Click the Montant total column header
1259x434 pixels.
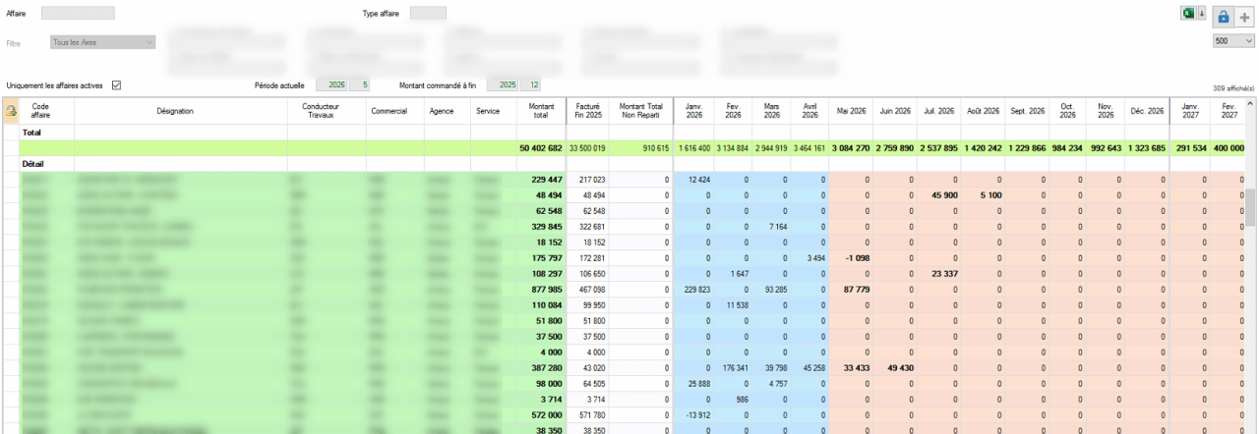coord(542,111)
